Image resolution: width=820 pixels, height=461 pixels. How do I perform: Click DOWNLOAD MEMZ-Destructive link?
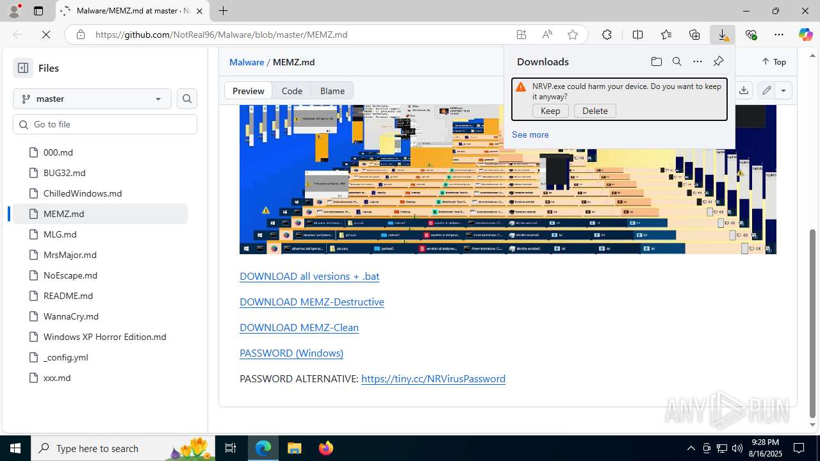[312, 302]
